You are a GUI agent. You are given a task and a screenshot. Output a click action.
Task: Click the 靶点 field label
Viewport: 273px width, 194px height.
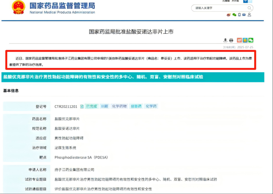coord(43,158)
